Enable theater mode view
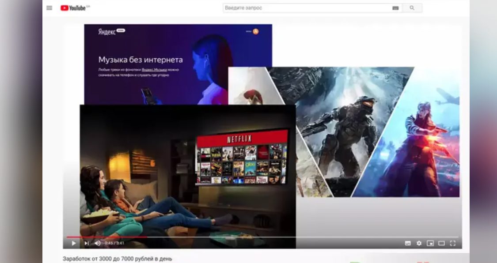The height and width of the screenshot is (263, 497). (x=441, y=243)
